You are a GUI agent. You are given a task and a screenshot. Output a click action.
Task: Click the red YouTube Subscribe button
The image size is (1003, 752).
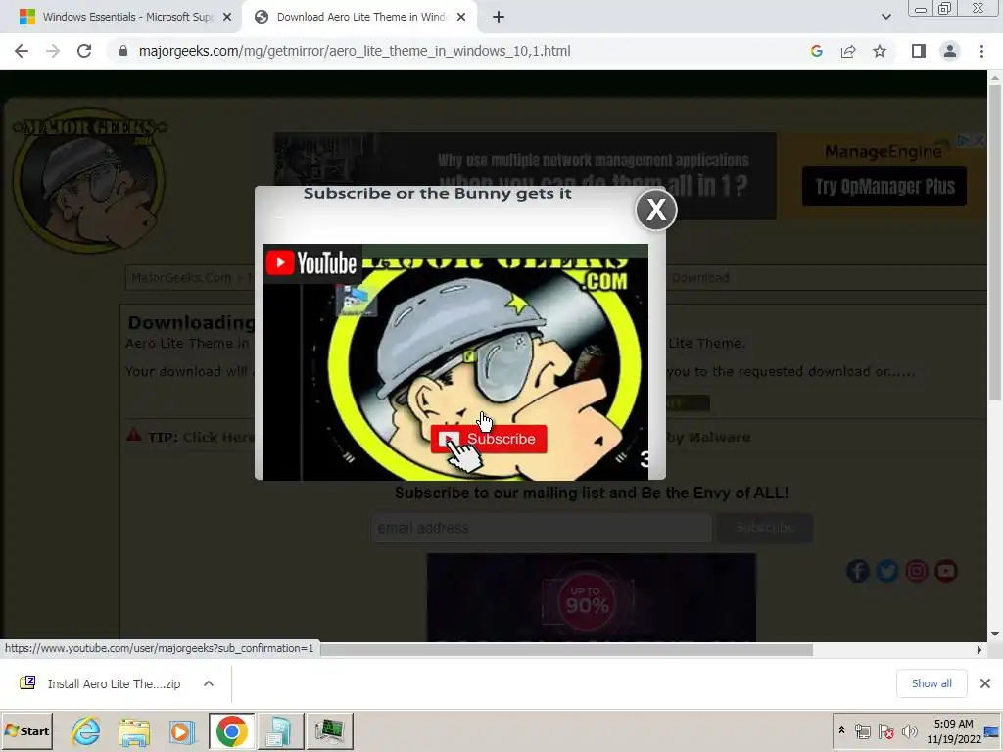pyautogui.click(x=489, y=439)
